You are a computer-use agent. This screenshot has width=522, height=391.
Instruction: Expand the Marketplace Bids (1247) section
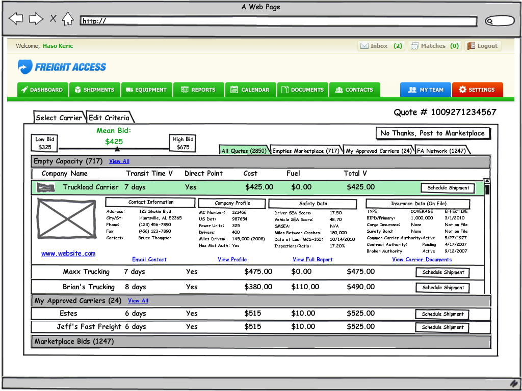click(74, 342)
